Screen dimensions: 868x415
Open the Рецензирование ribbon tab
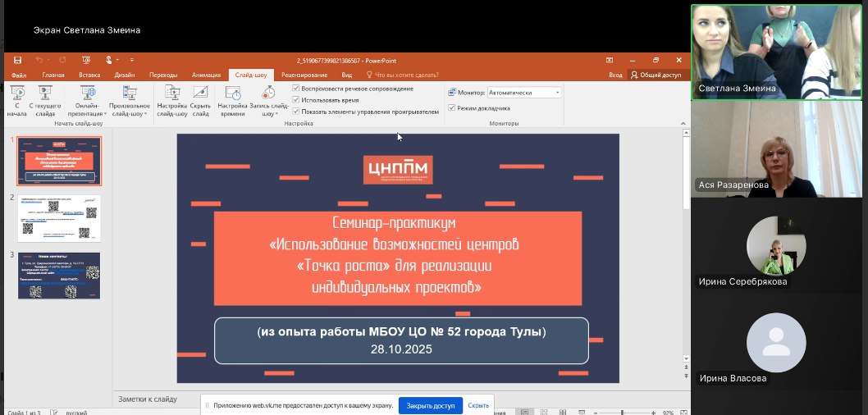pos(304,75)
